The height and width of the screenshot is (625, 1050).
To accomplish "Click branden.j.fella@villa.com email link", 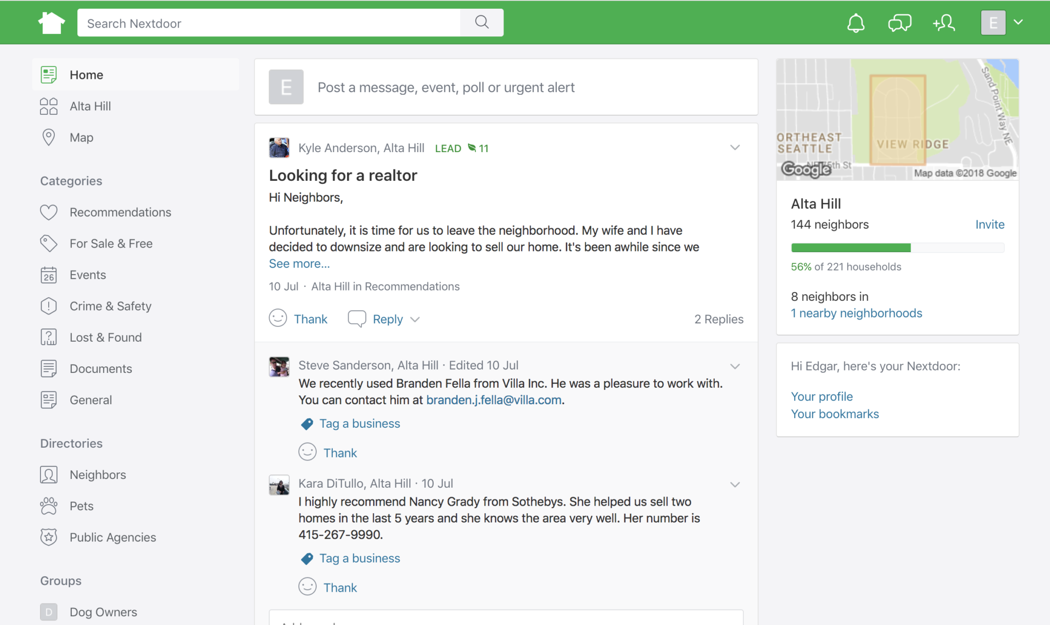I will pyautogui.click(x=494, y=400).
